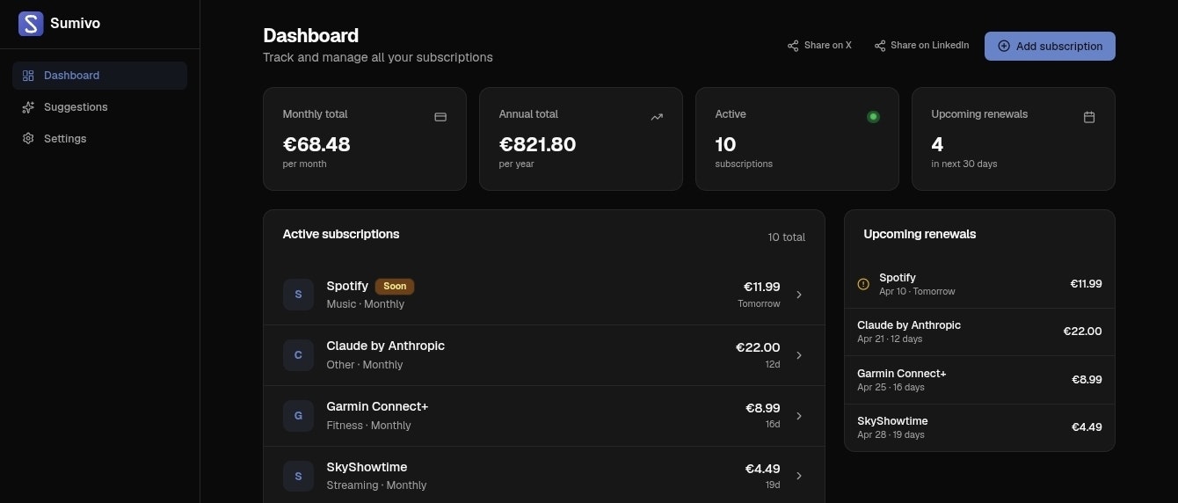
Task: Open the Garmin Connect+ row chevron
Action: (799, 416)
